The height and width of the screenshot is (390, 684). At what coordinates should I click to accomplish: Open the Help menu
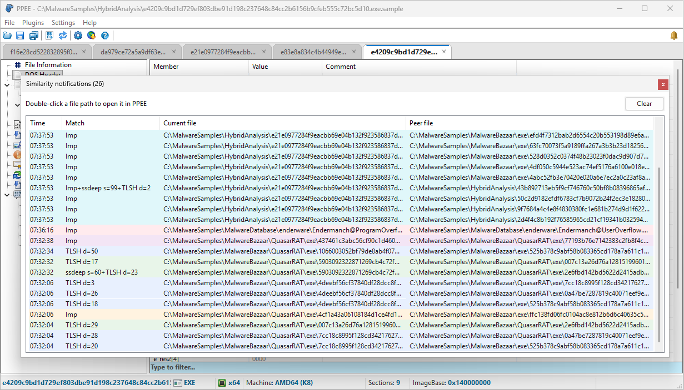coord(89,23)
